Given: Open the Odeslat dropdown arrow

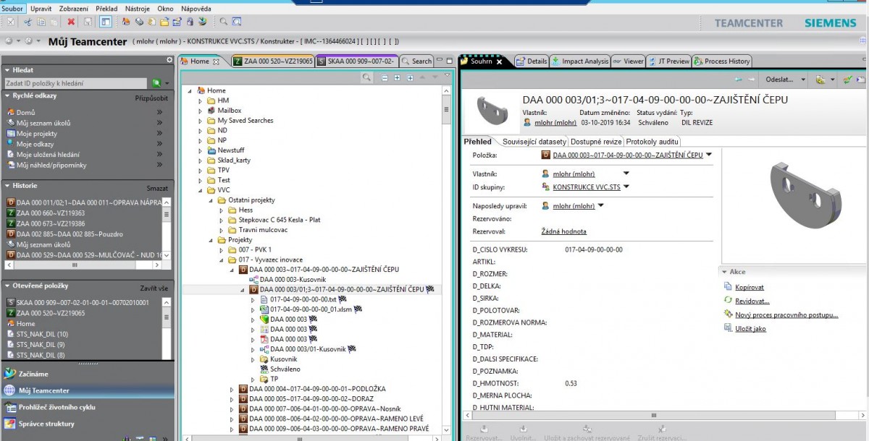Looking at the screenshot, I should [x=803, y=80].
